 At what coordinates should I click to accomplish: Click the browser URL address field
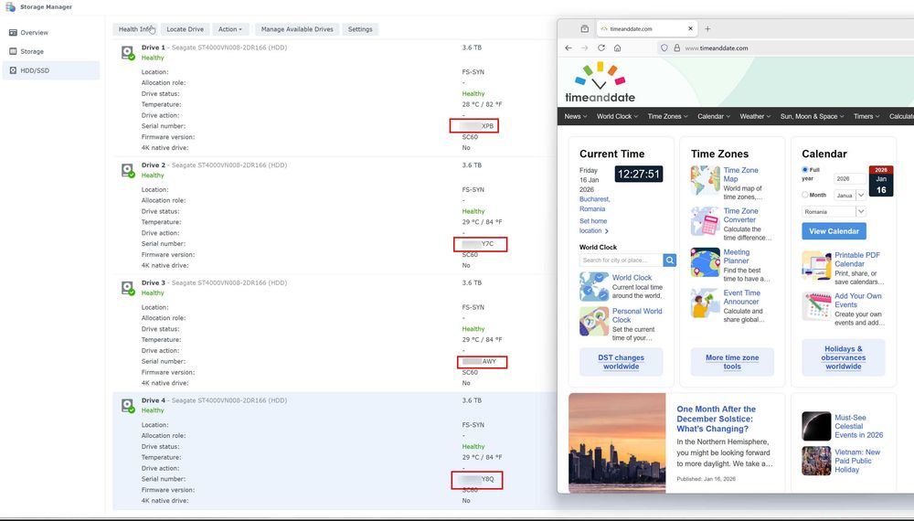[784, 48]
